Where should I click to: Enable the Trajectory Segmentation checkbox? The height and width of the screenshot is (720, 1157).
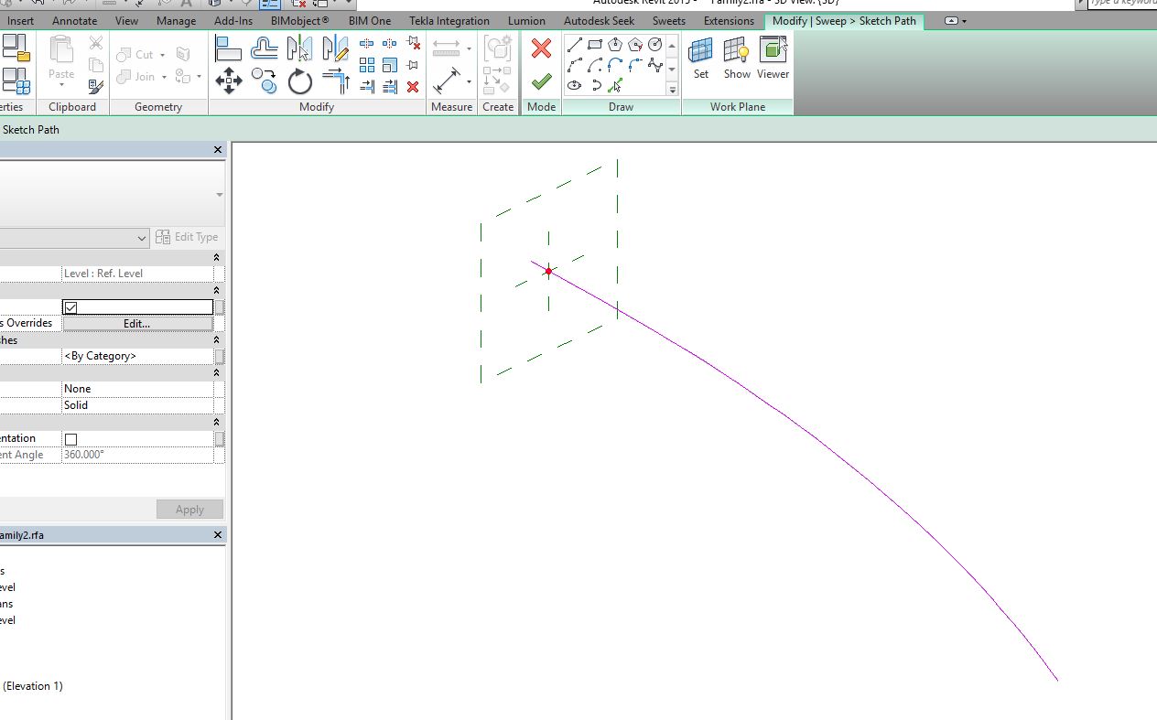[70, 438]
